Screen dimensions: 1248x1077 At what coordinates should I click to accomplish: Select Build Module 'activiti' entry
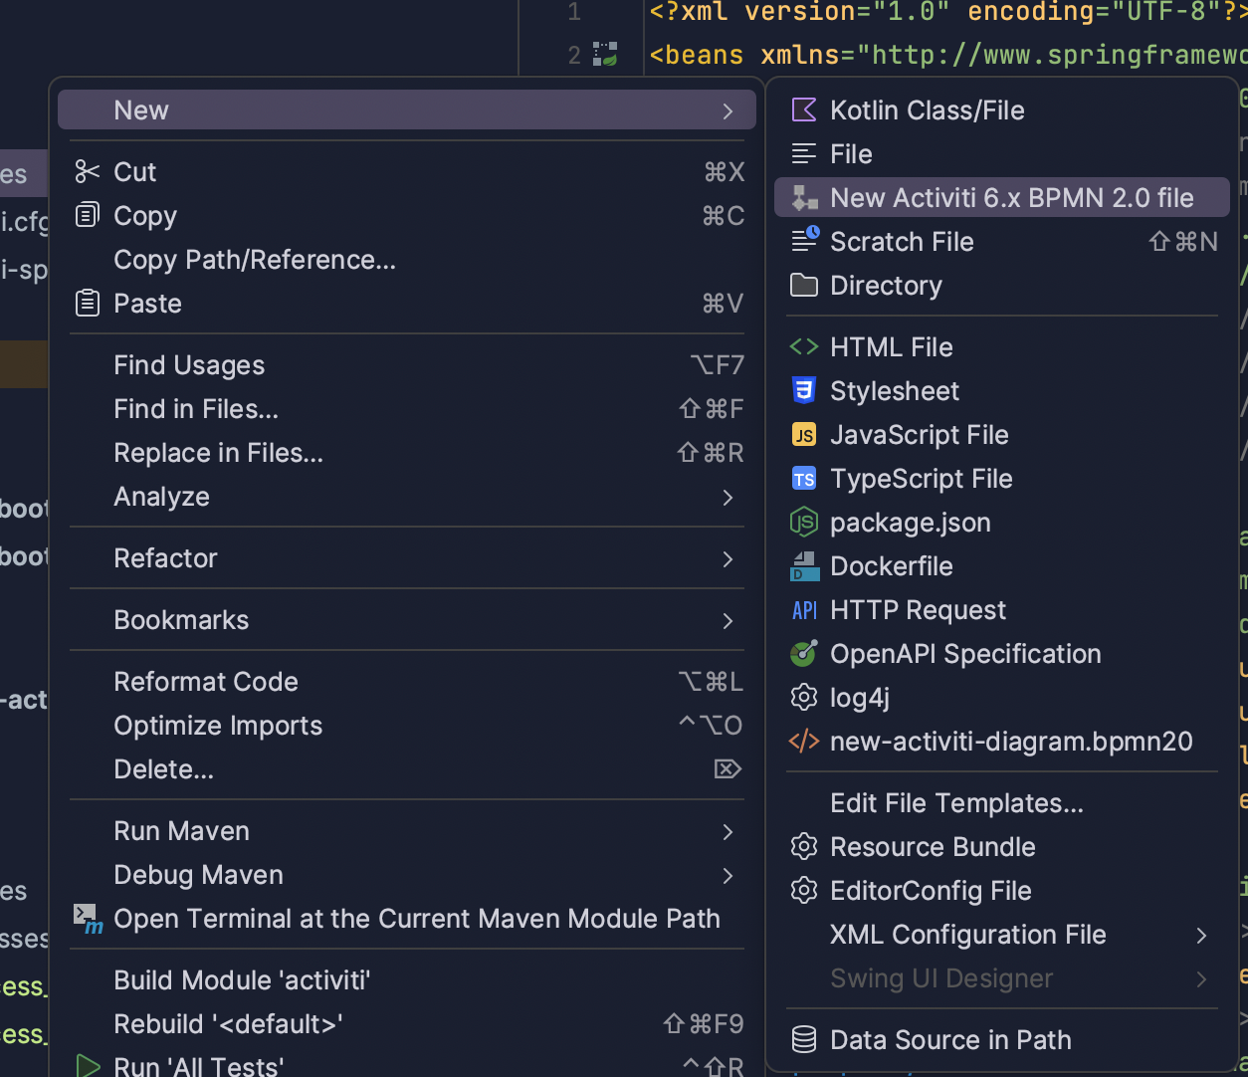tap(407, 980)
